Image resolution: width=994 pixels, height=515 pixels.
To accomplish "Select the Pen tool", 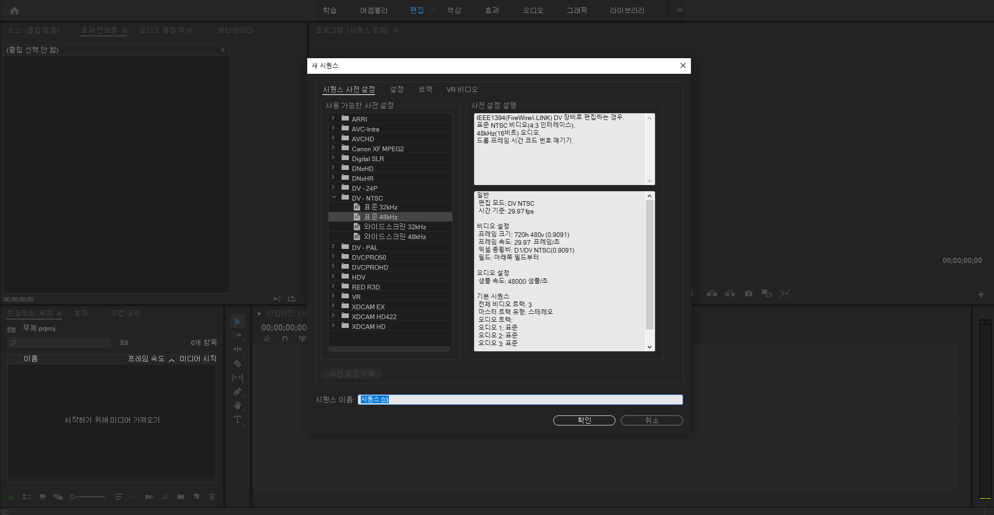I will (x=238, y=391).
